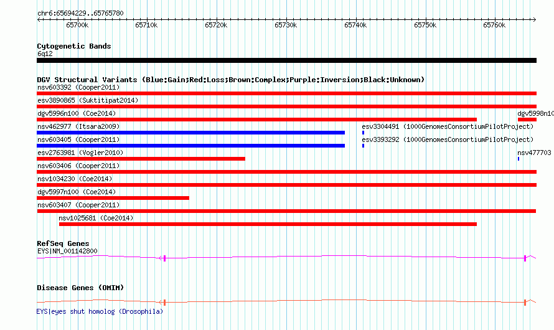Click the red loss bar for esv3890865

click(286, 106)
